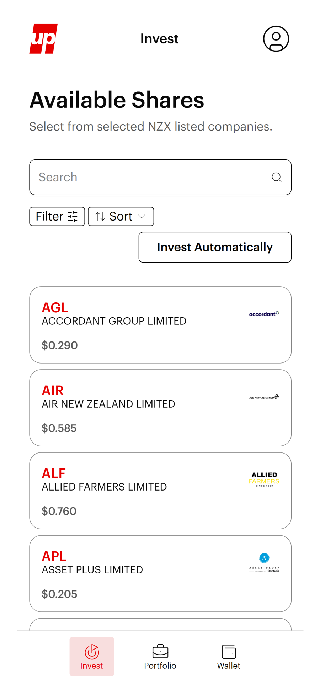Screen dimensions: 320x694
Task: Open the Filter options
Action: coord(57,216)
